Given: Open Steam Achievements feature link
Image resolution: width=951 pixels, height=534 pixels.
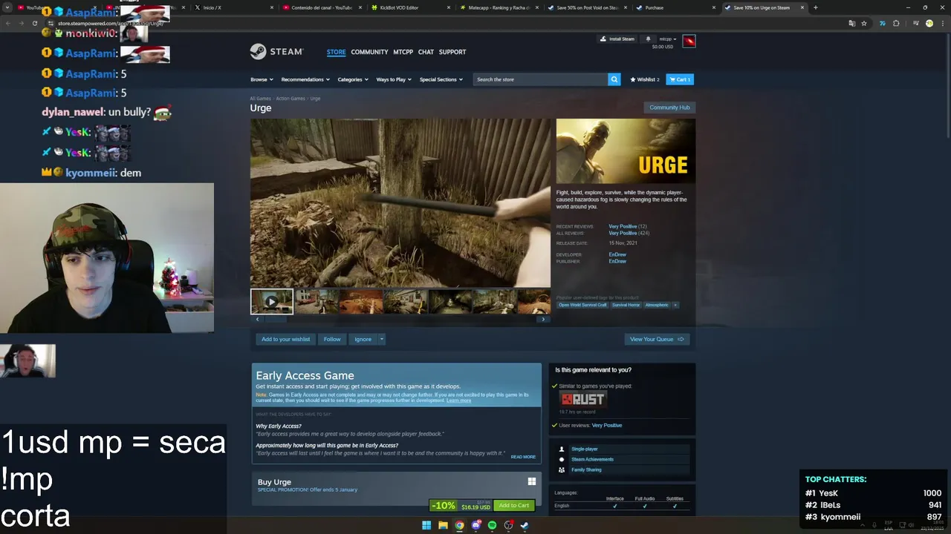Looking at the screenshot, I should pyautogui.click(x=592, y=459).
